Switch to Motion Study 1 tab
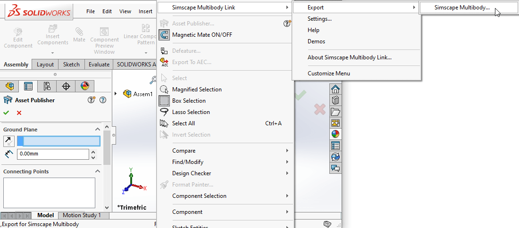Screen dimensions: 519x228 point(82,215)
